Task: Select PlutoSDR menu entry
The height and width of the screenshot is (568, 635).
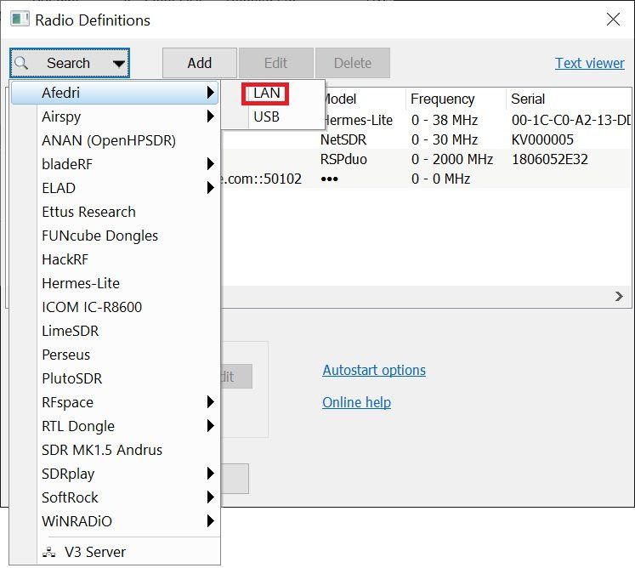Action: click(x=115, y=378)
